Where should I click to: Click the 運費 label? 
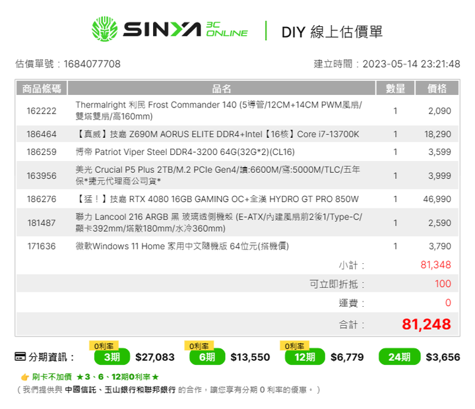(x=352, y=303)
